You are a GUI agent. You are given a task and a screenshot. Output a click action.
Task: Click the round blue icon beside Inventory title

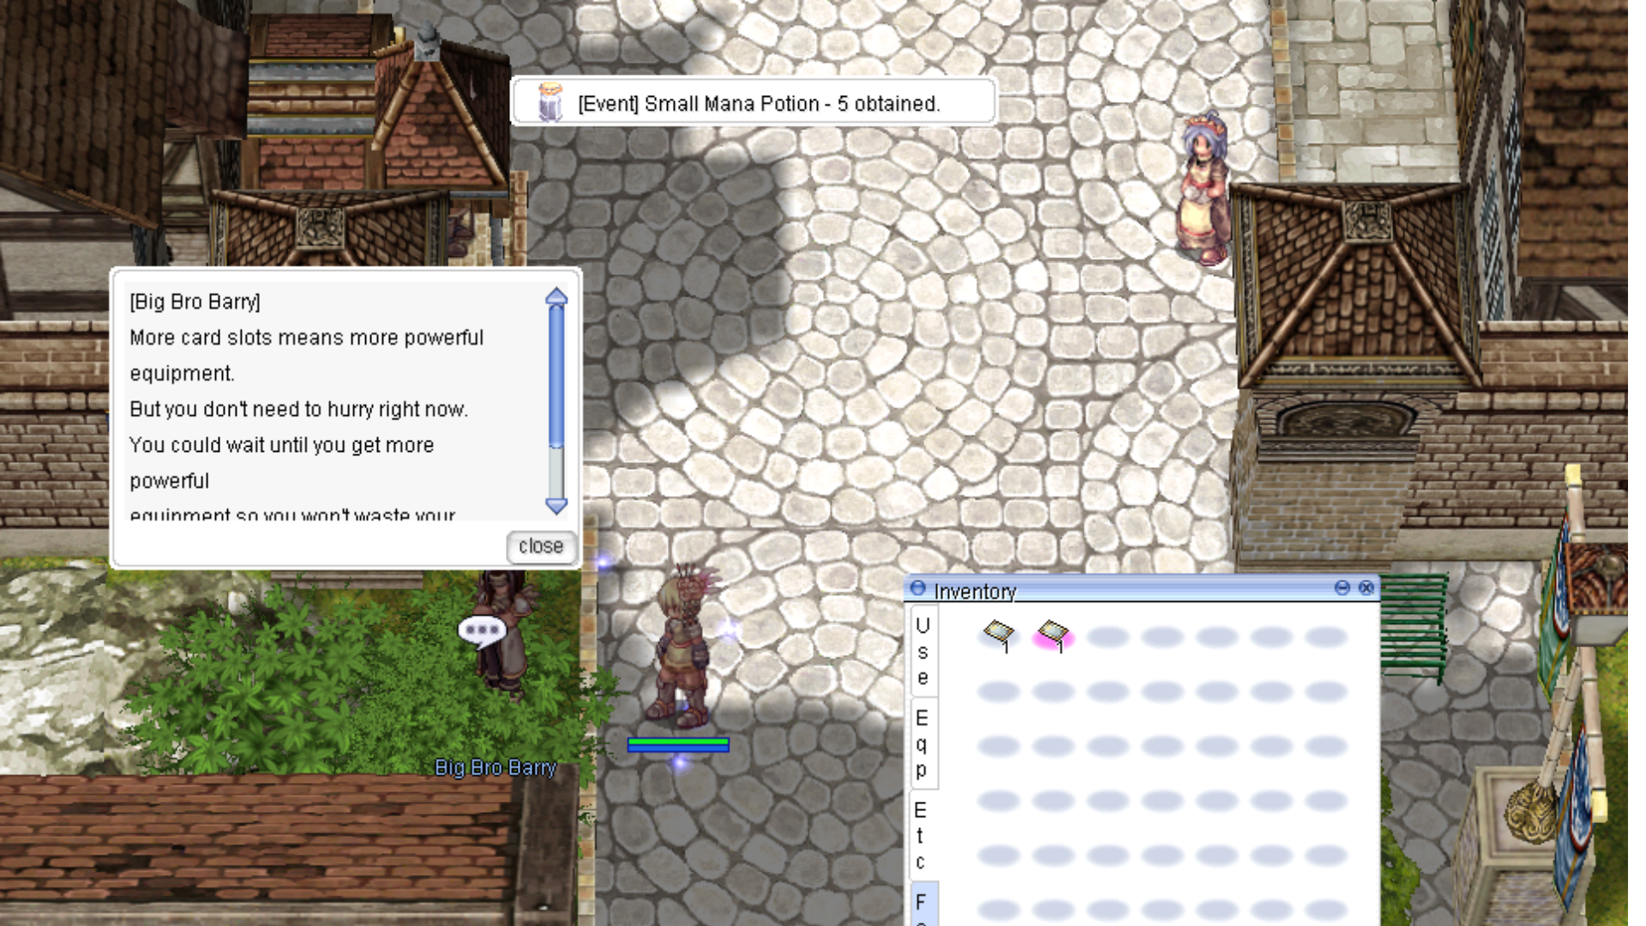918,588
